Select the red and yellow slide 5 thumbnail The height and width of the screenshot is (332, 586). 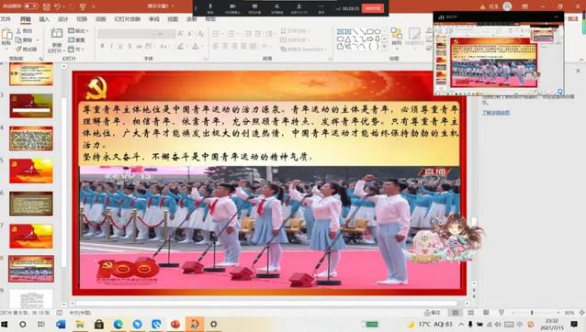[x=31, y=171]
